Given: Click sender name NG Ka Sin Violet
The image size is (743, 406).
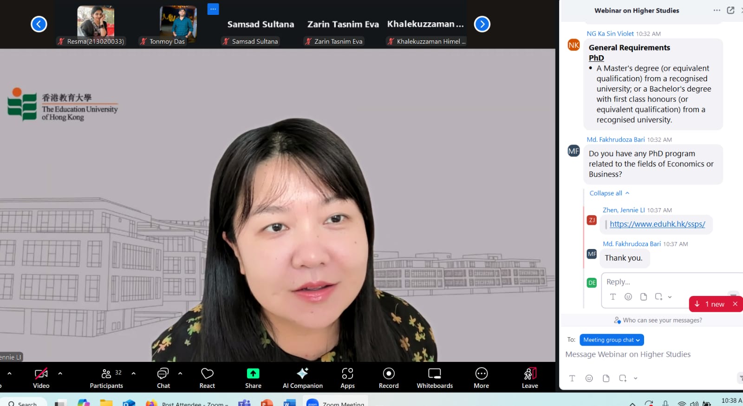Looking at the screenshot, I should coord(610,33).
